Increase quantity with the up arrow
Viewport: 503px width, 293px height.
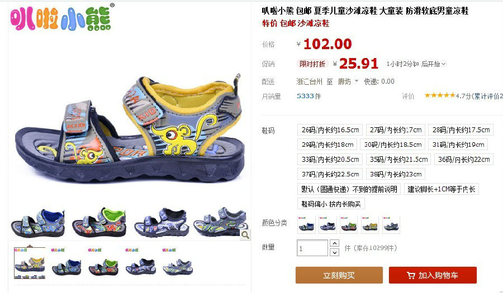pyautogui.click(x=334, y=243)
